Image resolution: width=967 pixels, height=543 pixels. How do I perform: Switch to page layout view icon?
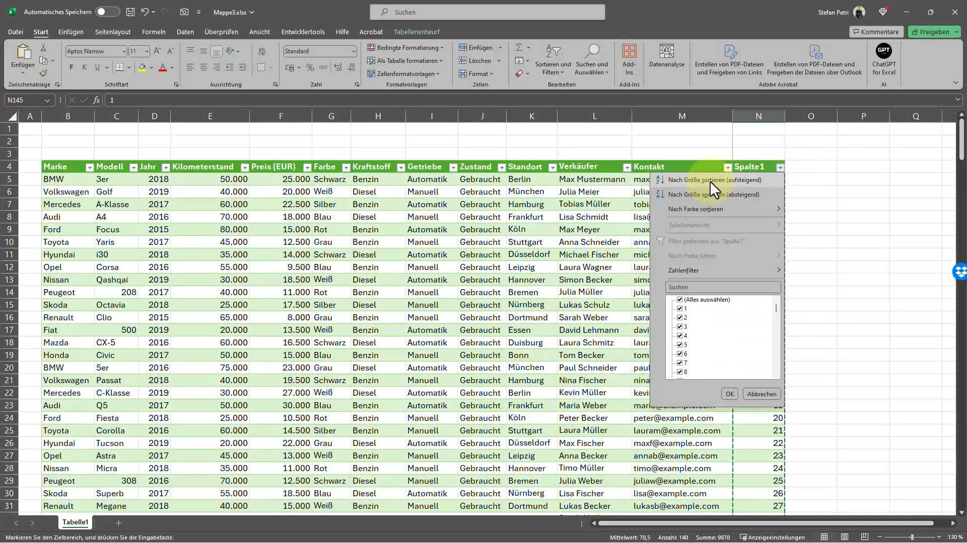(845, 537)
